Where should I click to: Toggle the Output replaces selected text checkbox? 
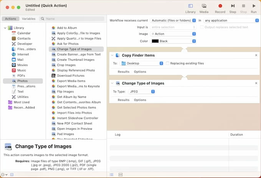[x=202, y=27]
